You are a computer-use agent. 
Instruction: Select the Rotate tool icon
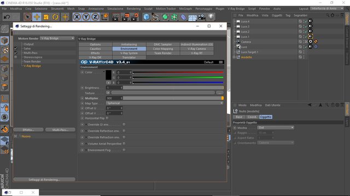pyautogui.click(x=55, y=17)
